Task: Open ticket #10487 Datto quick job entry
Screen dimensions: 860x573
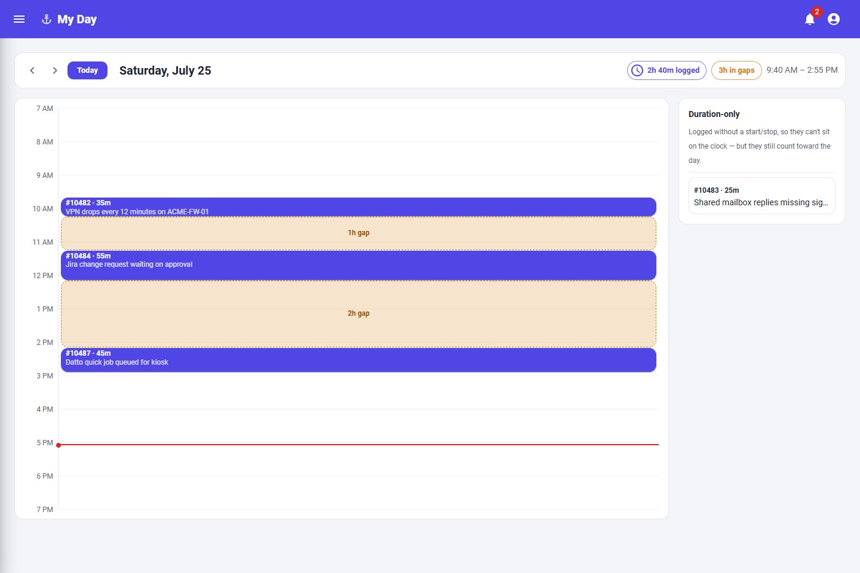Action: (x=358, y=360)
